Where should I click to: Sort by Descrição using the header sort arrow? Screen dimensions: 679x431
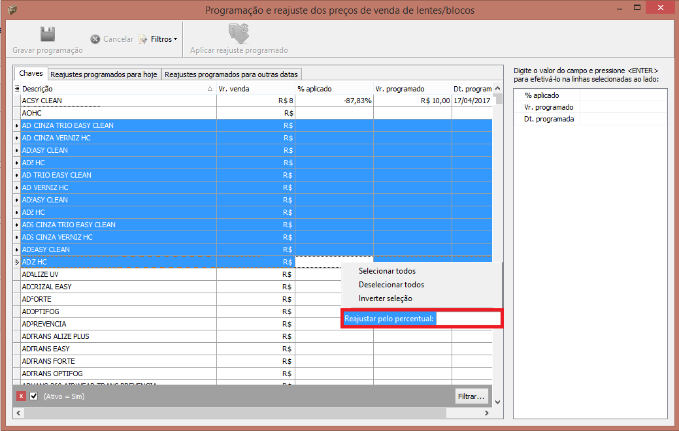click(210, 89)
